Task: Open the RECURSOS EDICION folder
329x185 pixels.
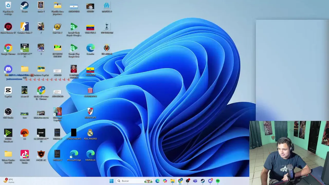Action: (x=57, y=51)
